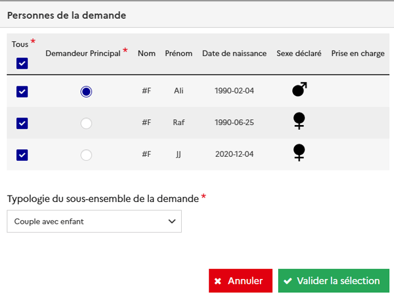The height and width of the screenshot is (296, 394).
Task: Click the 'Sexe déclaré' column header
Action: click(x=299, y=53)
